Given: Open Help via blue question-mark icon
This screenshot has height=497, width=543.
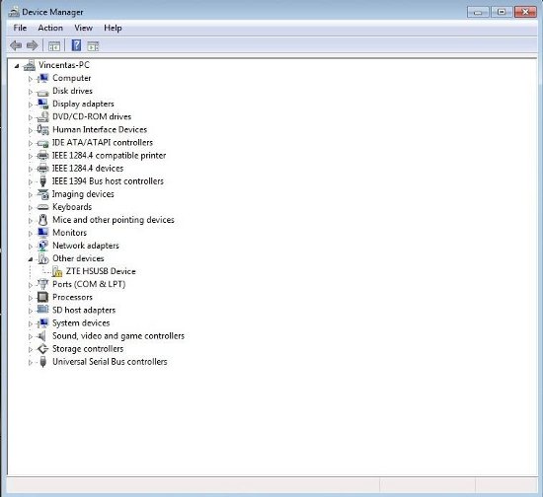Looking at the screenshot, I should tap(76, 45).
